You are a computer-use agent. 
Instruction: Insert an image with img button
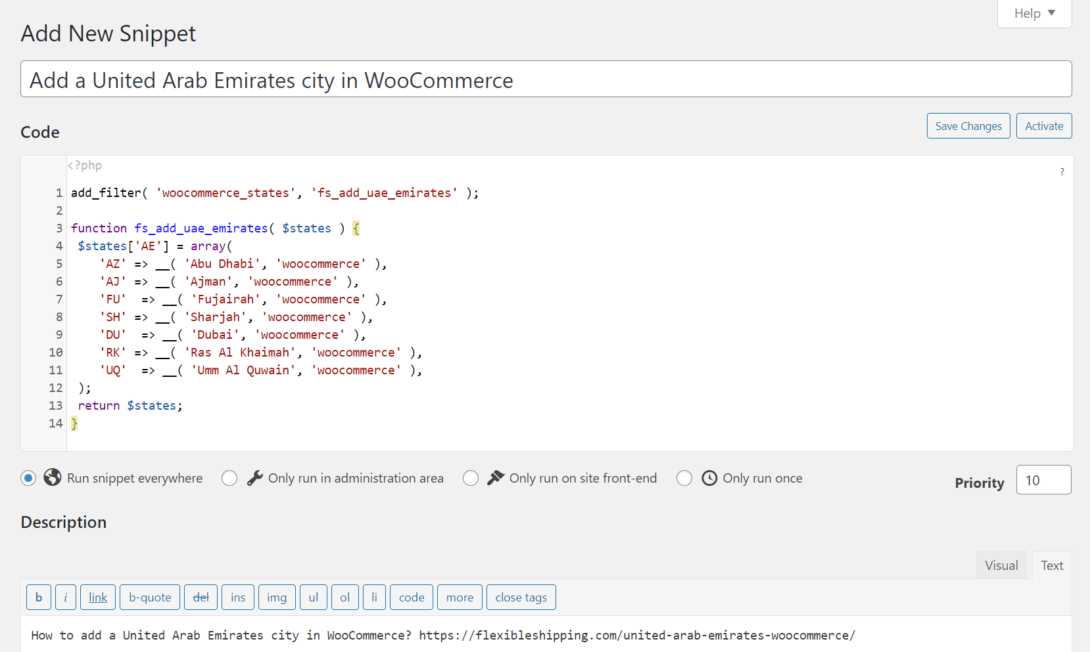(277, 598)
